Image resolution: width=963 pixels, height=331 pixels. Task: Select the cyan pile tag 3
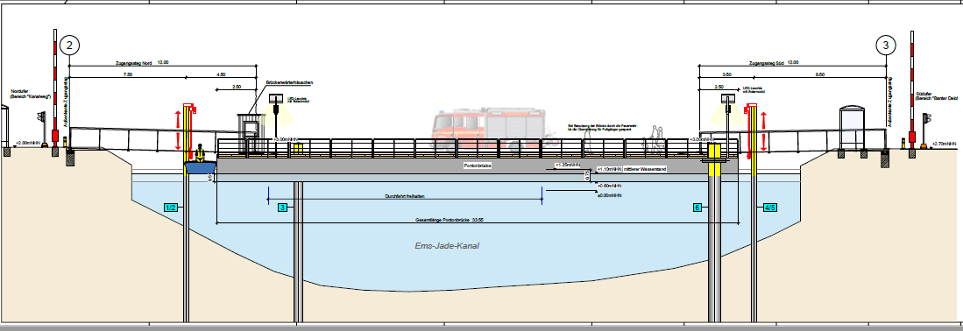coord(282,208)
